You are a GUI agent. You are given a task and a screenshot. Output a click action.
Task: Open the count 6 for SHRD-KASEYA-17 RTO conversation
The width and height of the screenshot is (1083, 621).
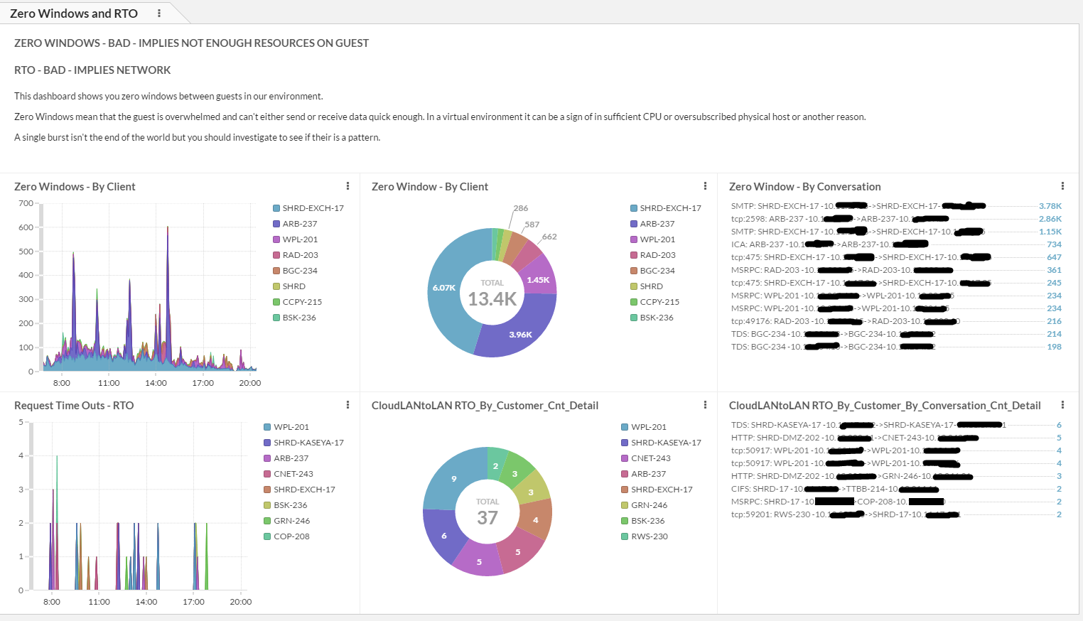click(x=1059, y=425)
